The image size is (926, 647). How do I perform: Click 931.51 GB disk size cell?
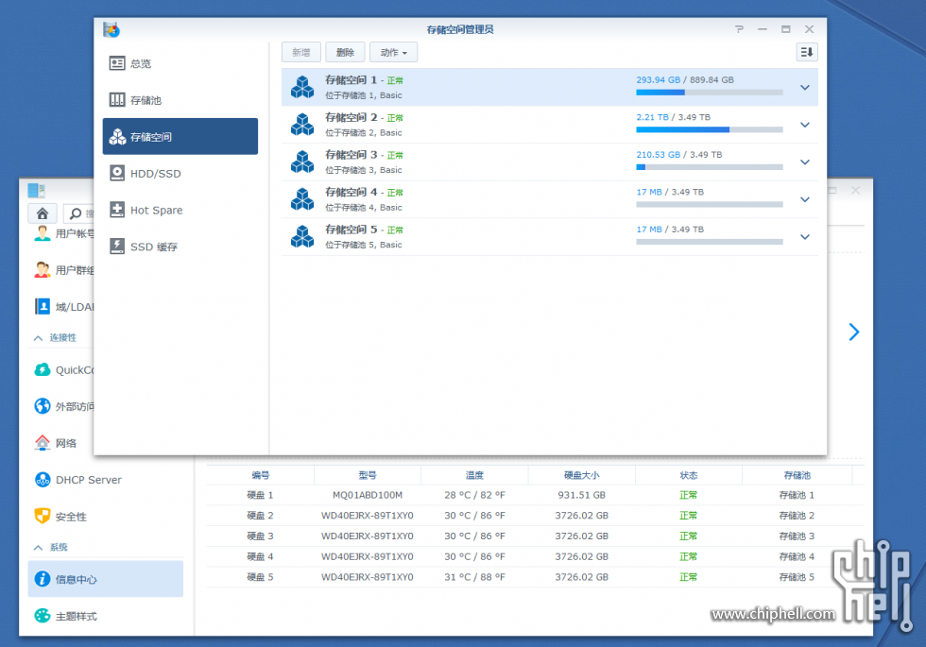[582, 495]
